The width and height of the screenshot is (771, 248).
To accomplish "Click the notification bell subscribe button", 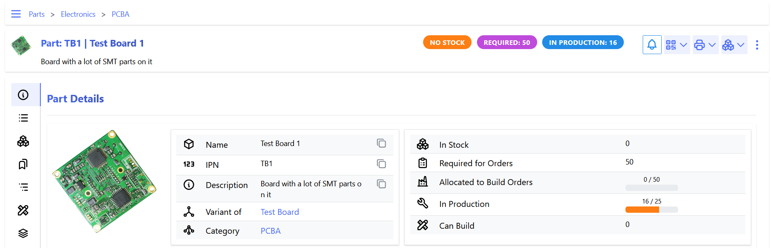I will click(x=652, y=45).
